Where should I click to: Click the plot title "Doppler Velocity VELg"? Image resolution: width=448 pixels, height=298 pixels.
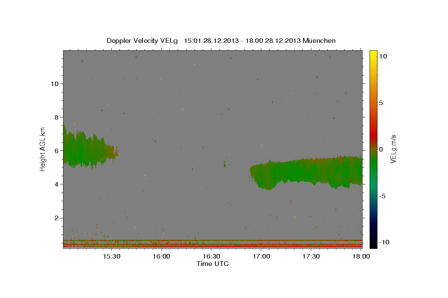(143, 41)
